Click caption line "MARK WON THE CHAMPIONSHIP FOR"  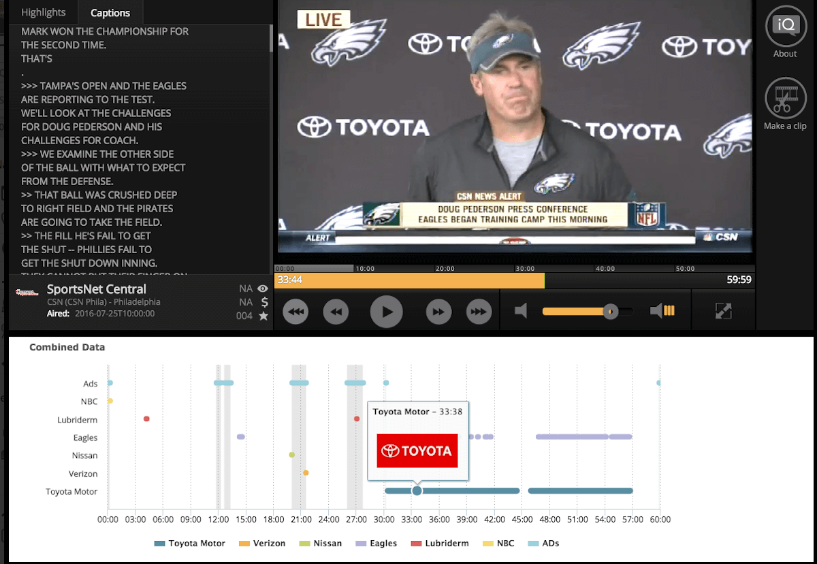coord(105,31)
